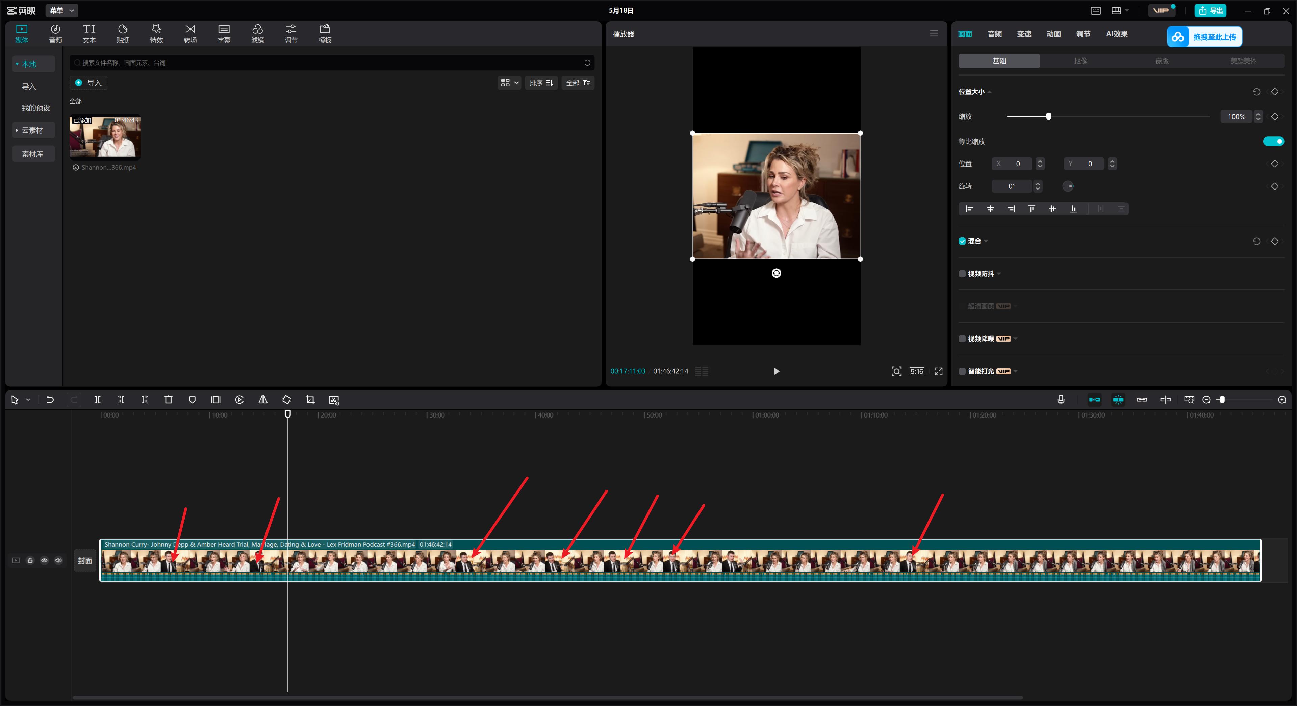
Task: Click the 缩放 scale slider handle
Action: (x=1048, y=116)
